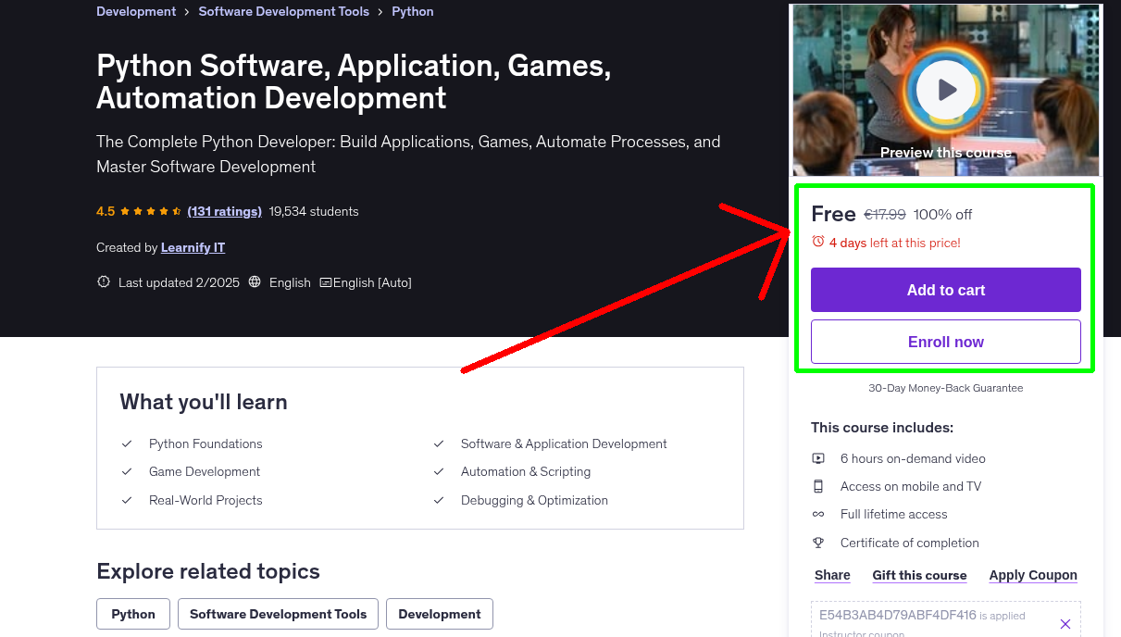1121x637 pixels.
Task: Click the closed captions icon
Action: 325,282
